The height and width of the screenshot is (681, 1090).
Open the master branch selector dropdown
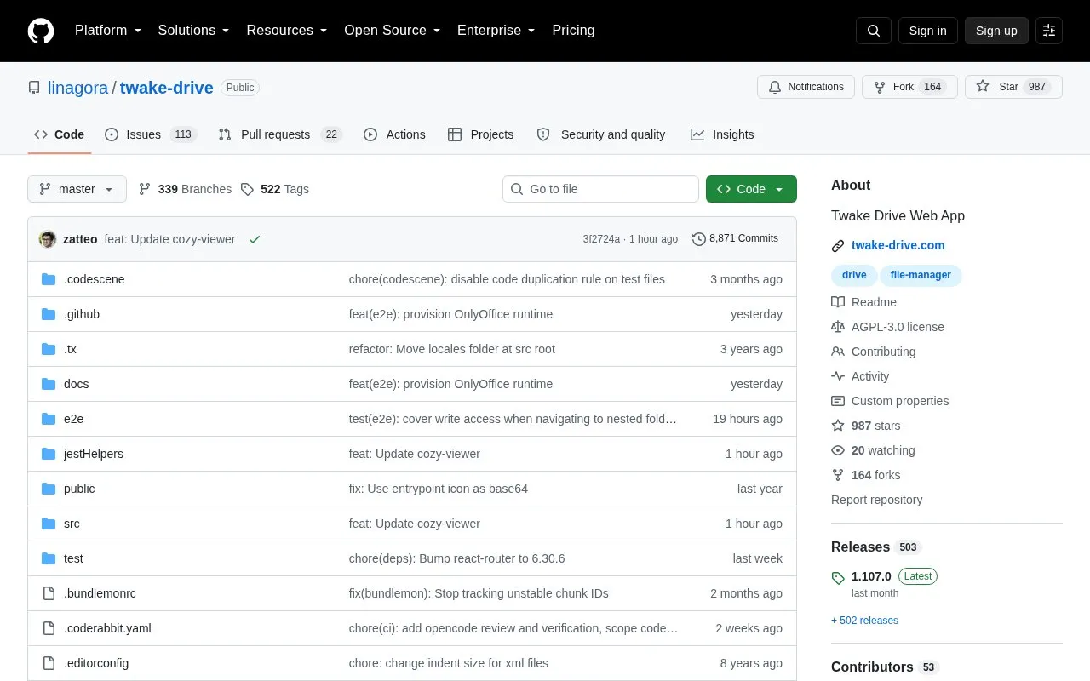pyautogui.click(x=77, y=189)
